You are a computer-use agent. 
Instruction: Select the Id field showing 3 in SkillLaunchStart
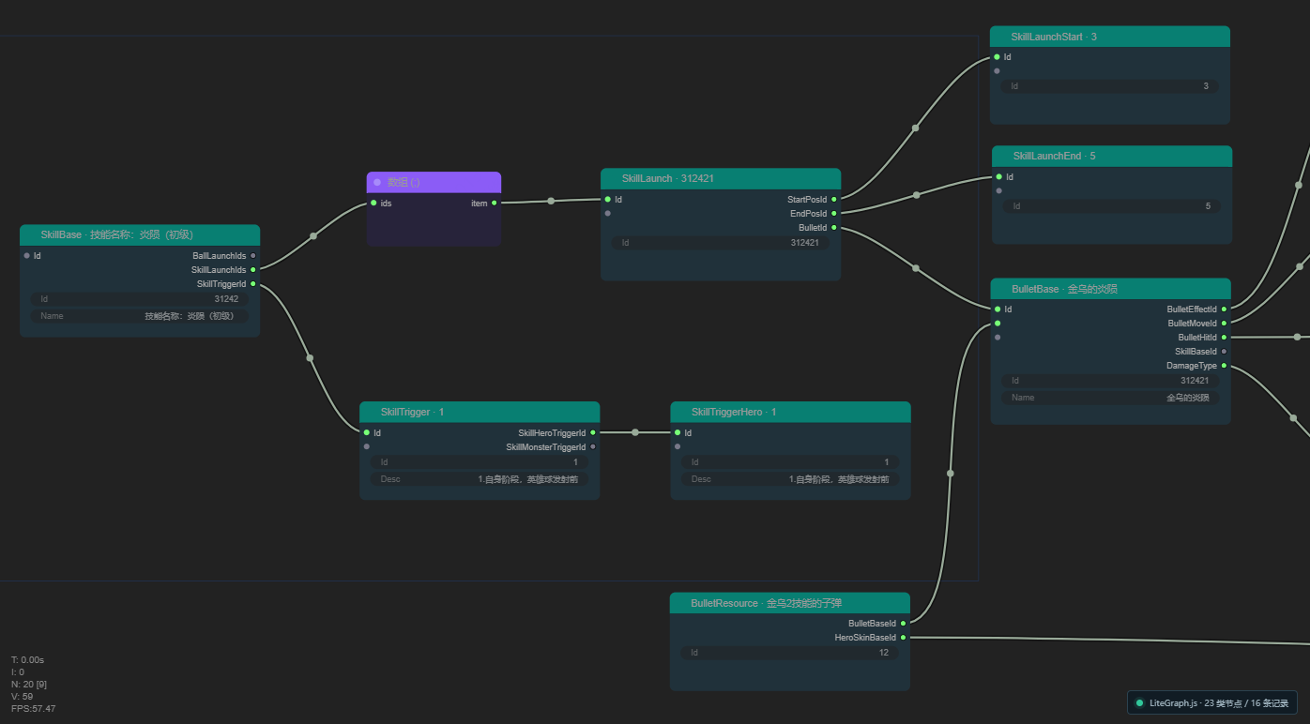tap(1110, 86)
